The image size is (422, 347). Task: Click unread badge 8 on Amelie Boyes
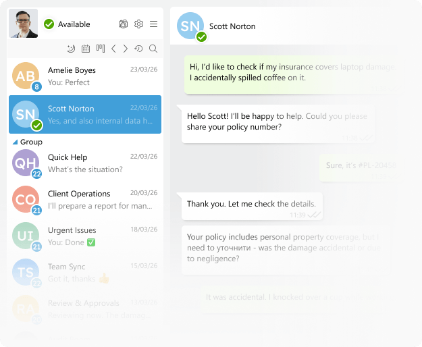[36, 86]
